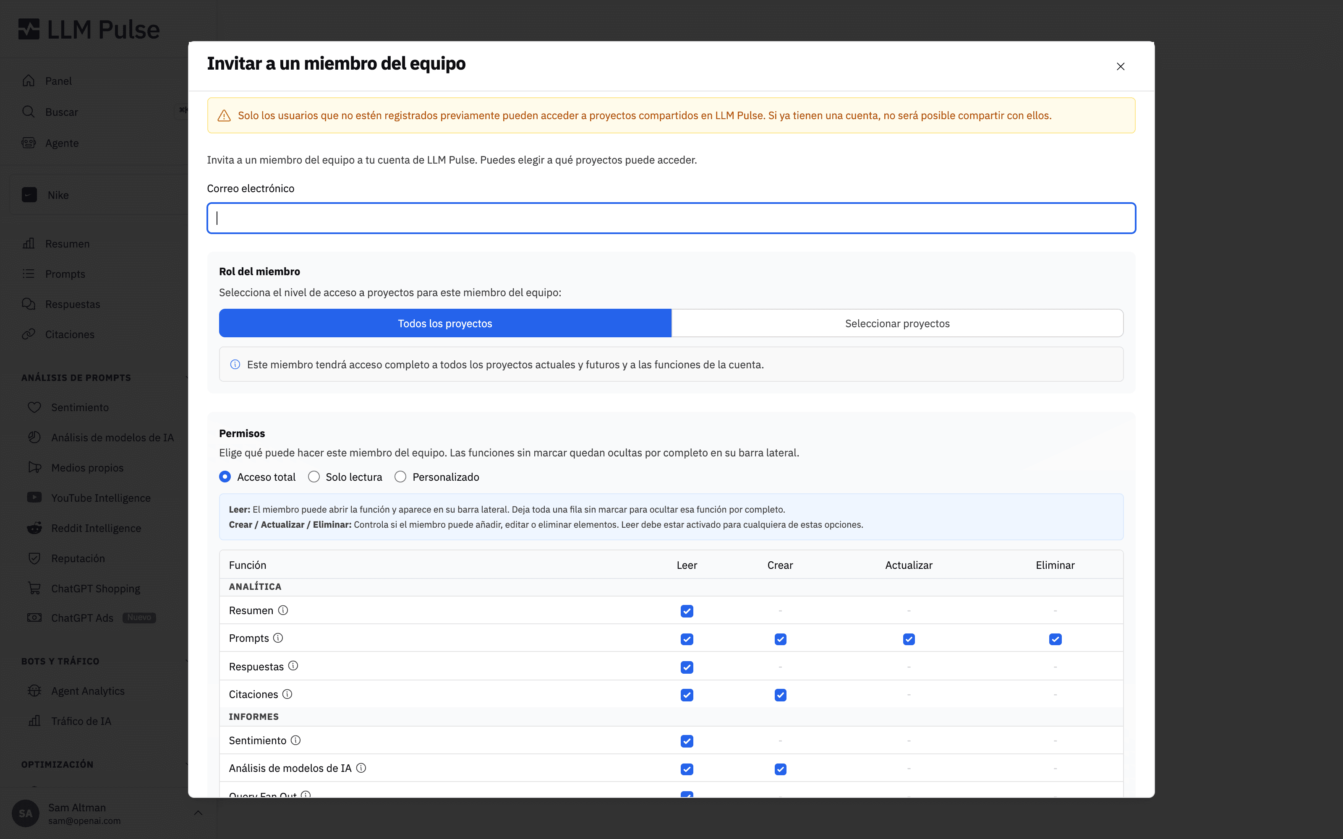This screenshot has height=839, width=1343.
Task: Open the Panel home icon in sidebar
Action: [x=29, y=81]
